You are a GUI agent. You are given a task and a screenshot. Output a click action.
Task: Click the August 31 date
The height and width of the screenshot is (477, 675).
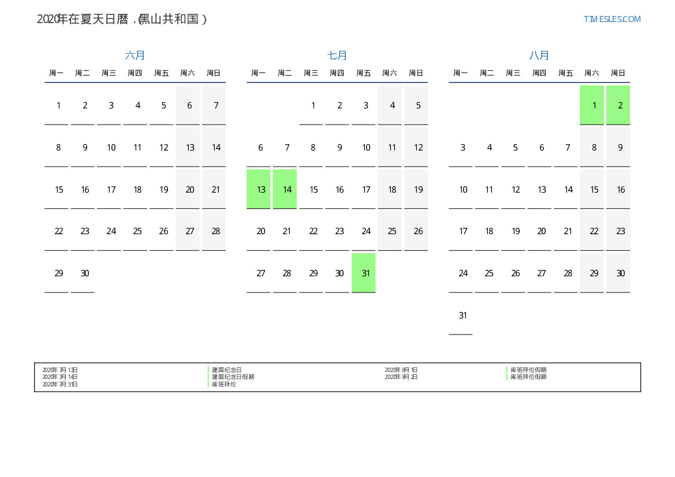463,316
